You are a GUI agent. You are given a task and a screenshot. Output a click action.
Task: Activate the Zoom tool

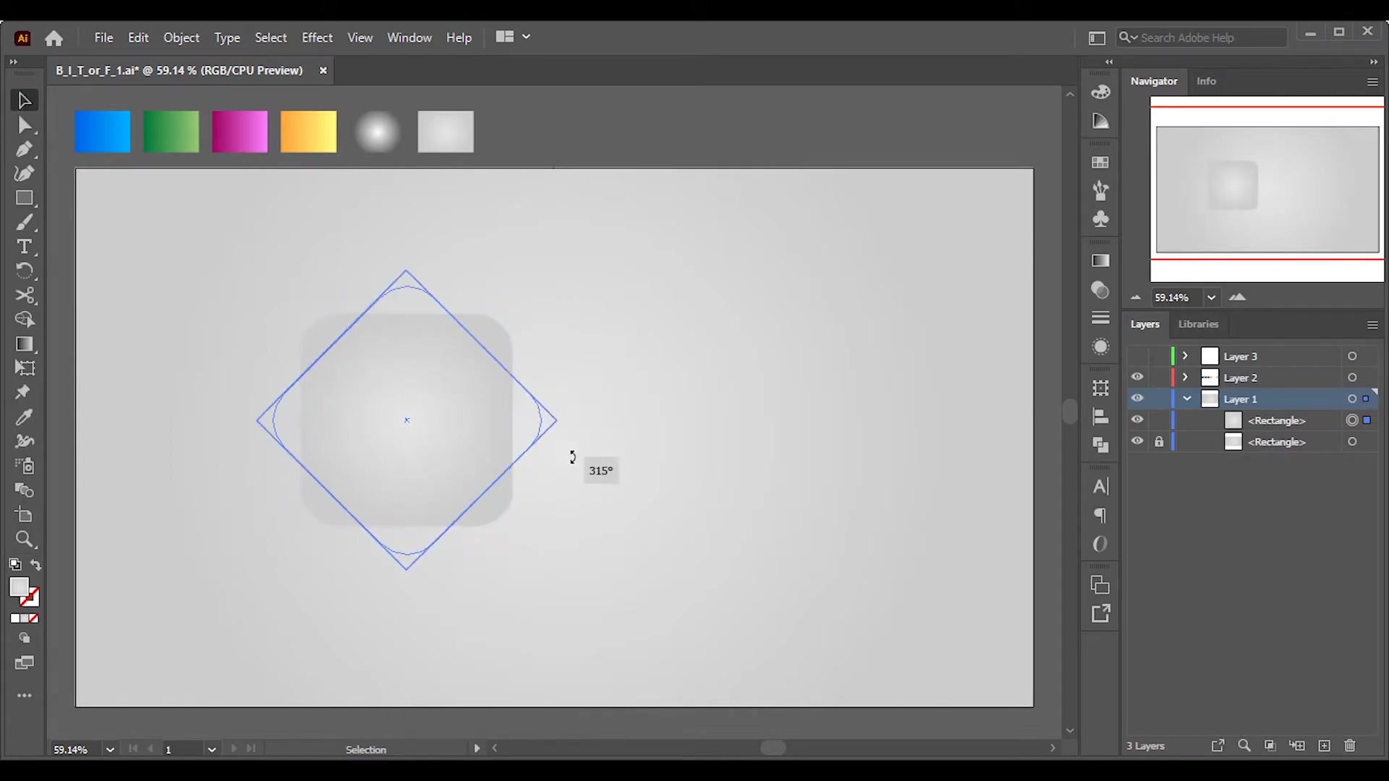pos(24,539)
